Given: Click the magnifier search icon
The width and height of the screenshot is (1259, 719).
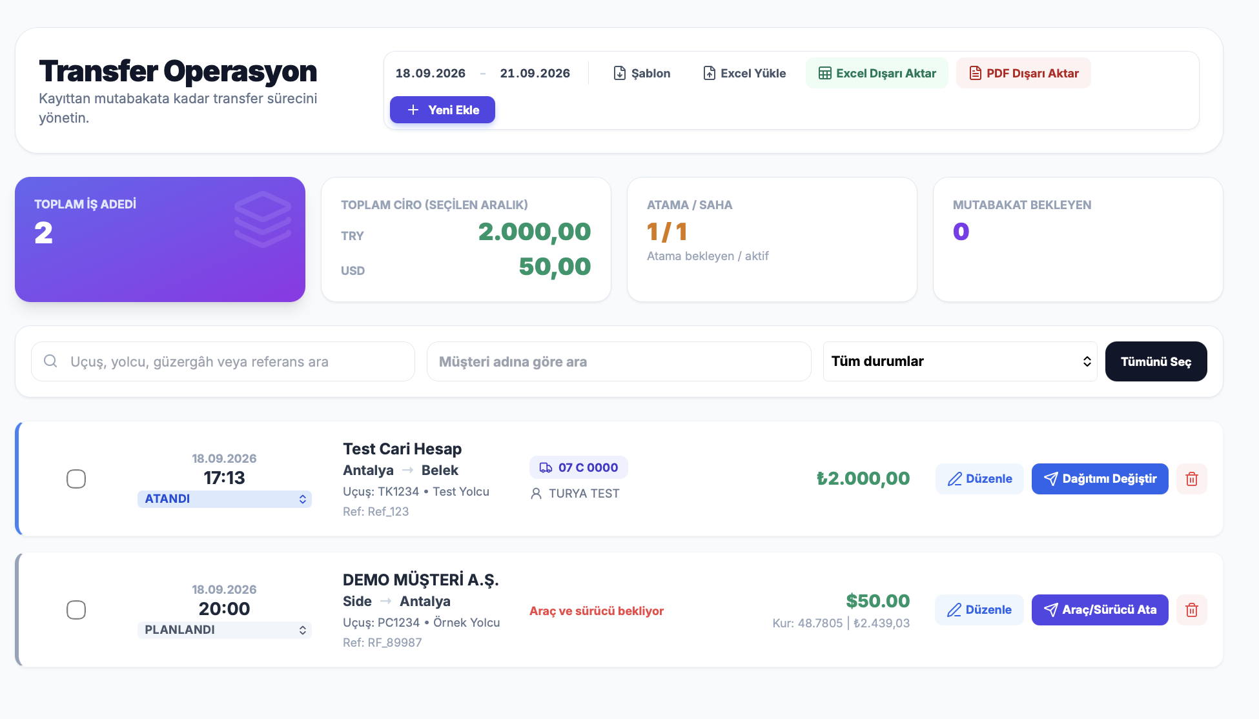Looking at the screenshot, I should [50, 361].
